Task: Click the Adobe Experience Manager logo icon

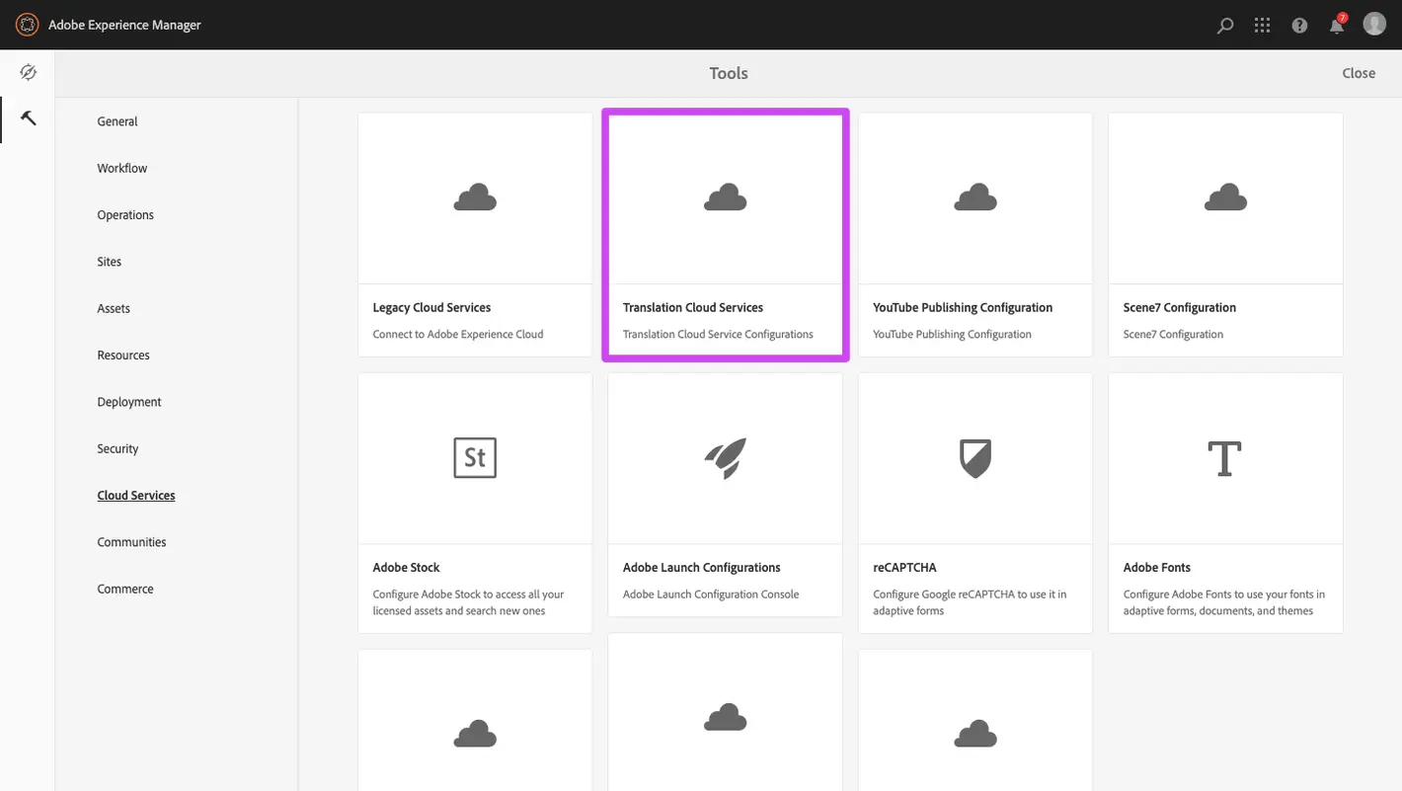Action: click(x=28, y=25)
